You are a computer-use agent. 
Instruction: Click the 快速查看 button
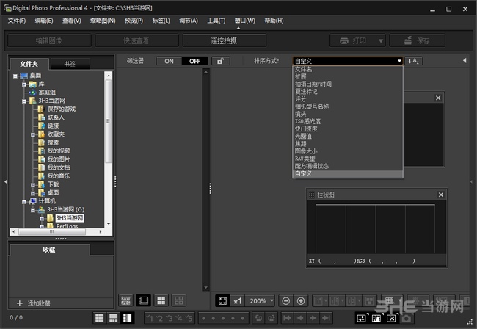136,40
